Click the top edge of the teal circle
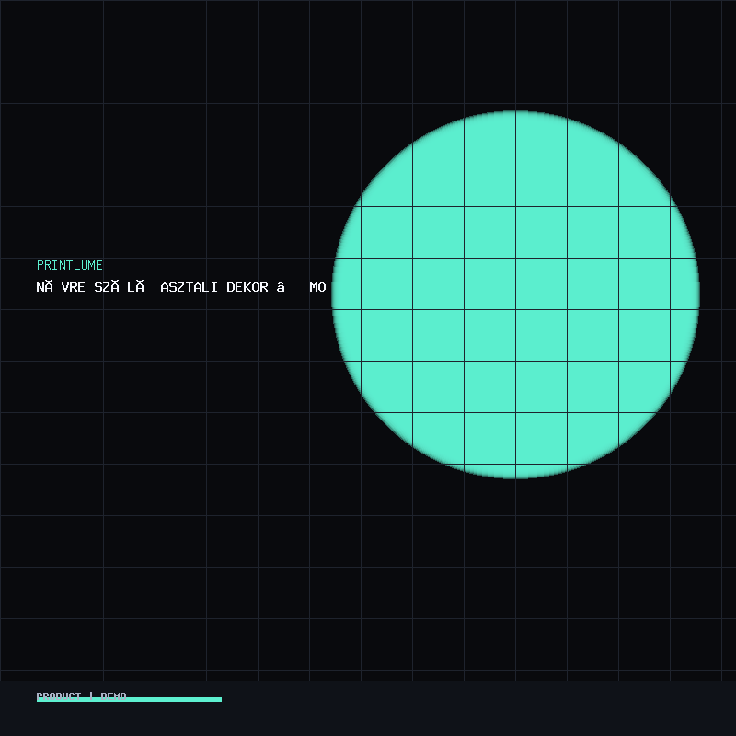 tap(515, 114)
